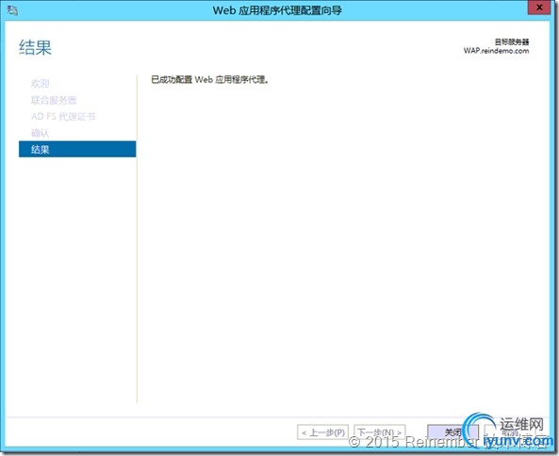Click the window title Web 应用程序代理配置向导
The width and height of the screenshot is (559, 456).
click(x=277, y=10)
